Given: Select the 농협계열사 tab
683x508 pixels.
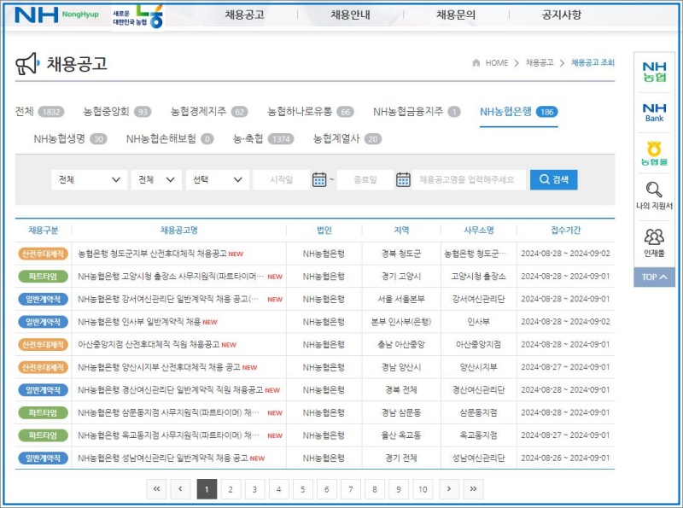Looking at the screenshot, I should 347,138.
